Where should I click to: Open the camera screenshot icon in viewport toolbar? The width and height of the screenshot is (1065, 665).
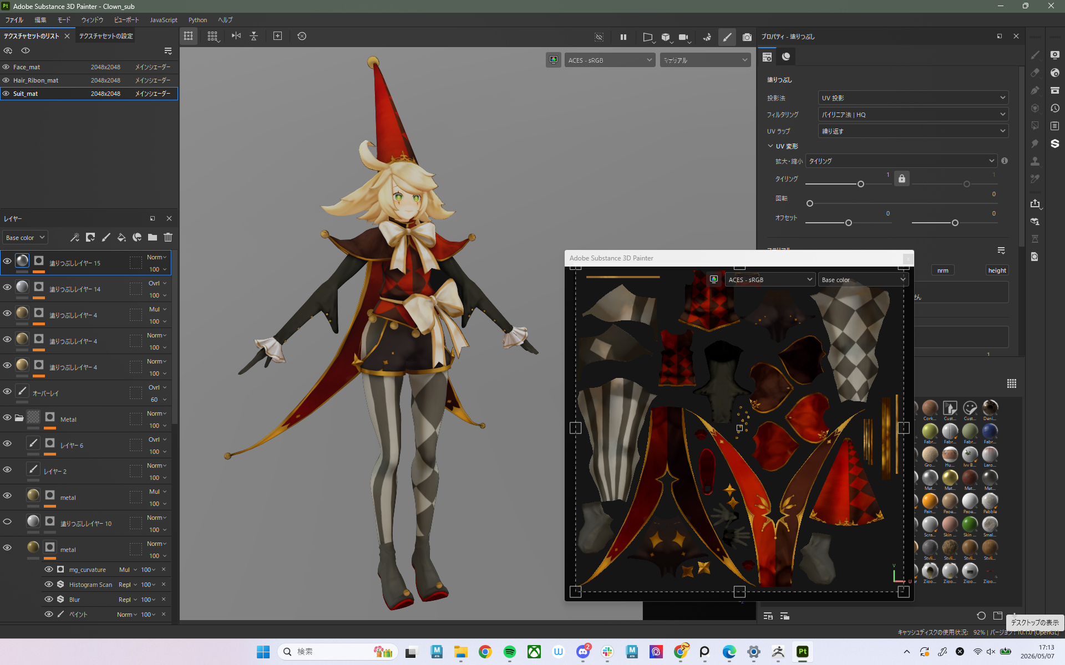[747, 37]
